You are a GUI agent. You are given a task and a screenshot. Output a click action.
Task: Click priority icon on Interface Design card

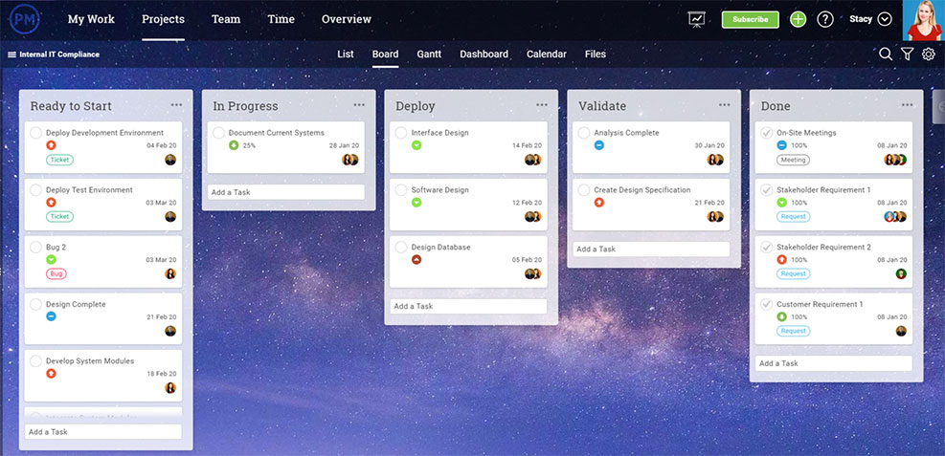416,145
